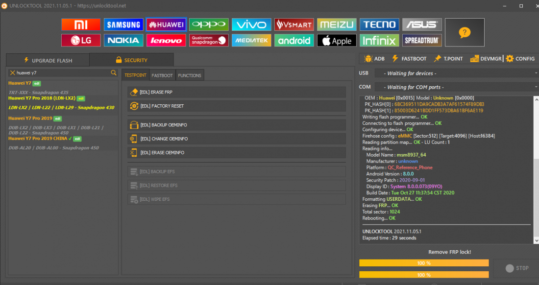Image resolution: width=539 pixels, height=285 pixels.
Task: Select the Xiaomi MI brand icon
Action: click(81, 24)
